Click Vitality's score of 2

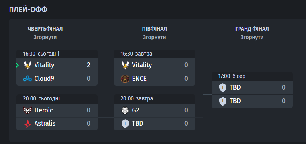point(88,65)
